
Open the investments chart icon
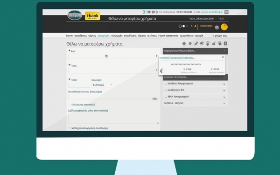[214, 43]
